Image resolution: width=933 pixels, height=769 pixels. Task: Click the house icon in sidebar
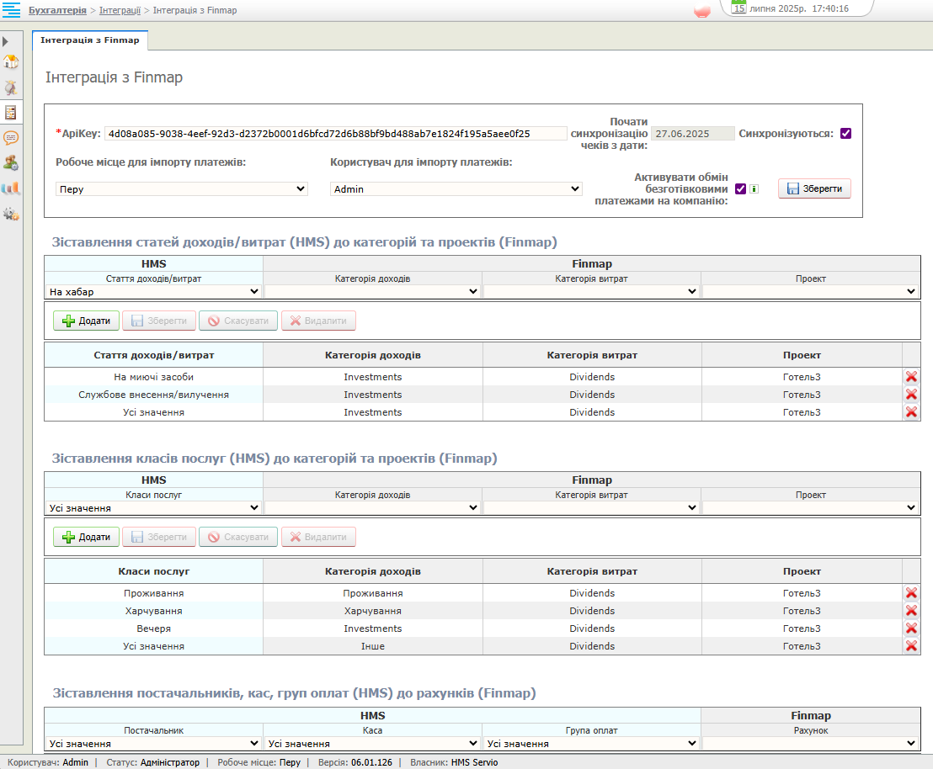point(11,62)
